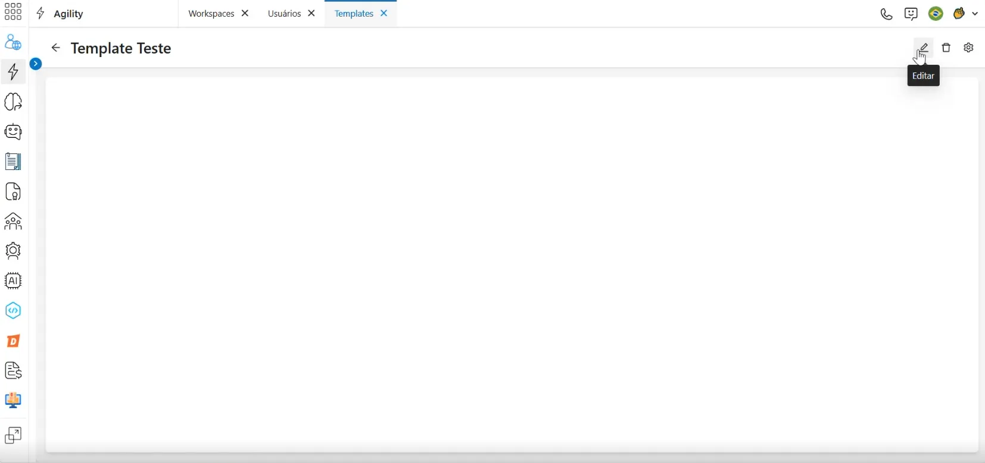This screenshot has height=463, width=985.
Task: Open the billing document sidebar icon
Action: 13,370
